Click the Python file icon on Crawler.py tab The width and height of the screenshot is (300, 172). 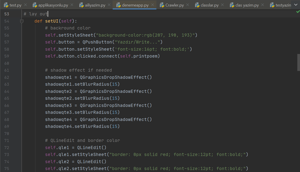pyautogui.click(x=162, y=5)
